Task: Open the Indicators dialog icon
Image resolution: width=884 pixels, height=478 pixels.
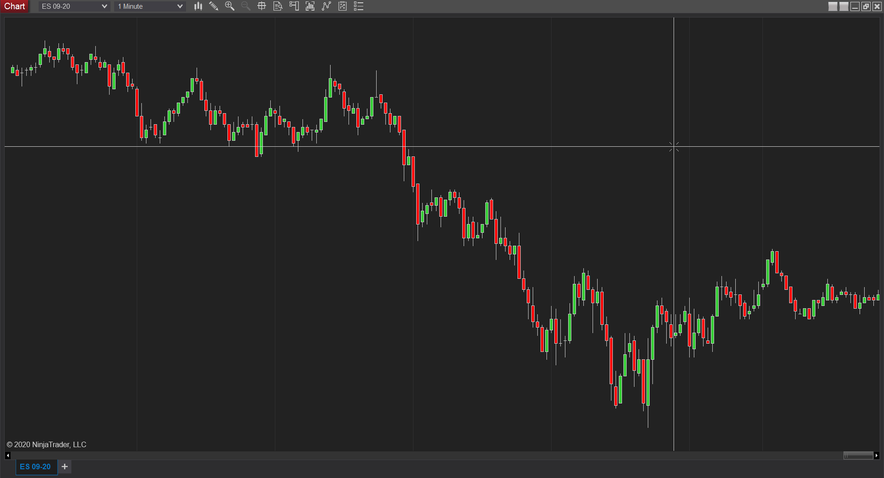Action: click(310, 6)
